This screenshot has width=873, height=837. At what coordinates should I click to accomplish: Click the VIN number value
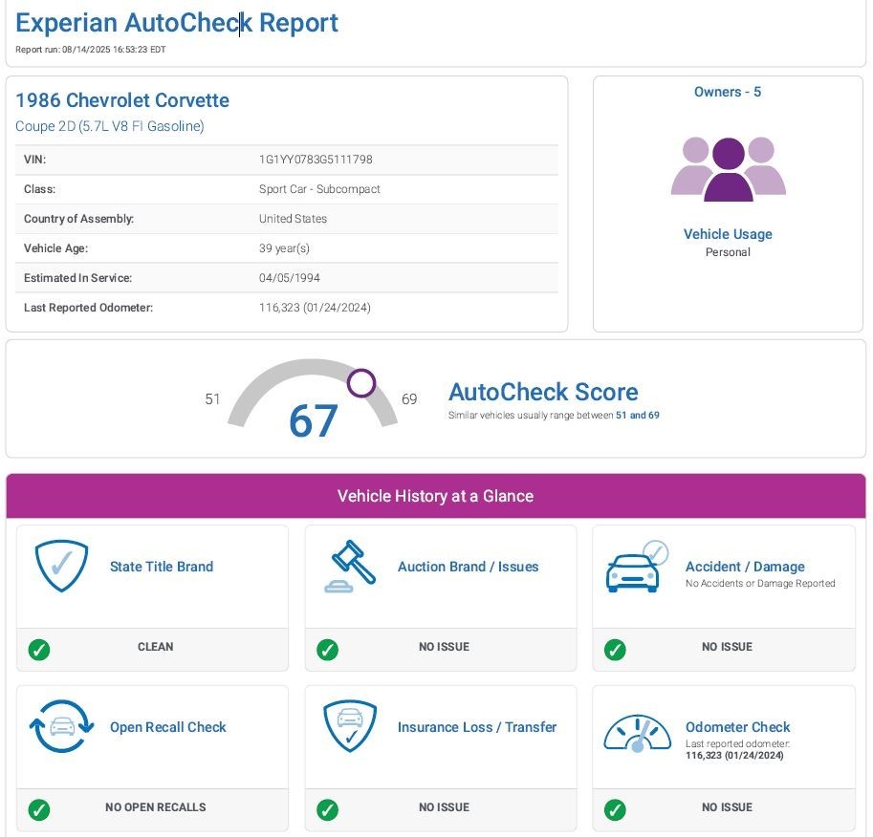coord(316,160)
